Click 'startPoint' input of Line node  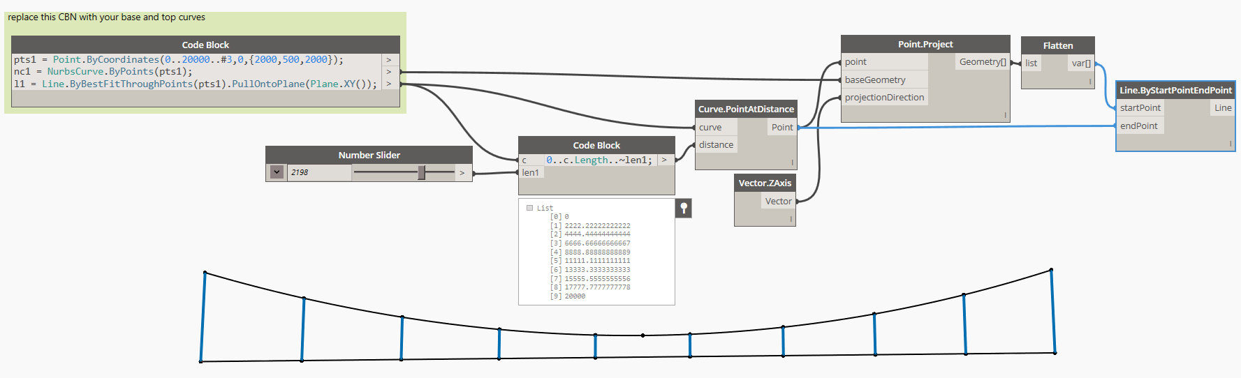(1140, 107)
